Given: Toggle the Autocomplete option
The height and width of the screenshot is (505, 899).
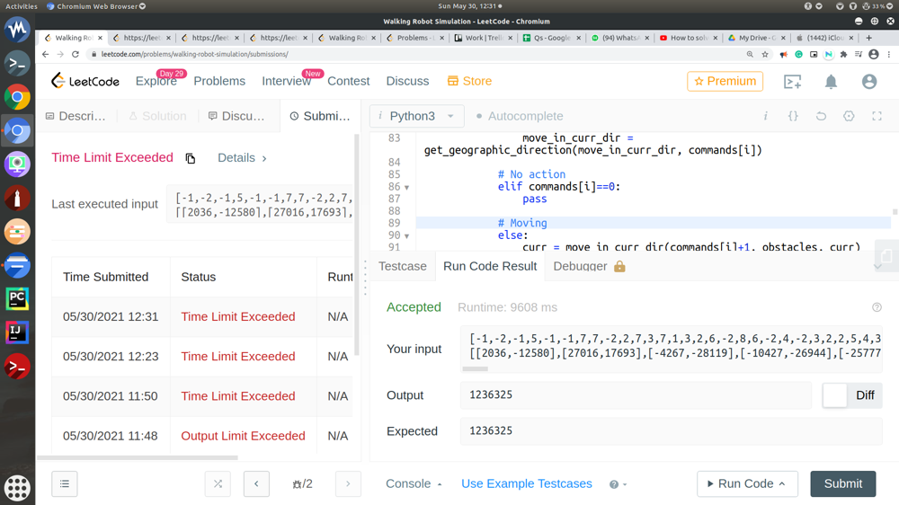Looking at the screenshot, I should point(520,116).
